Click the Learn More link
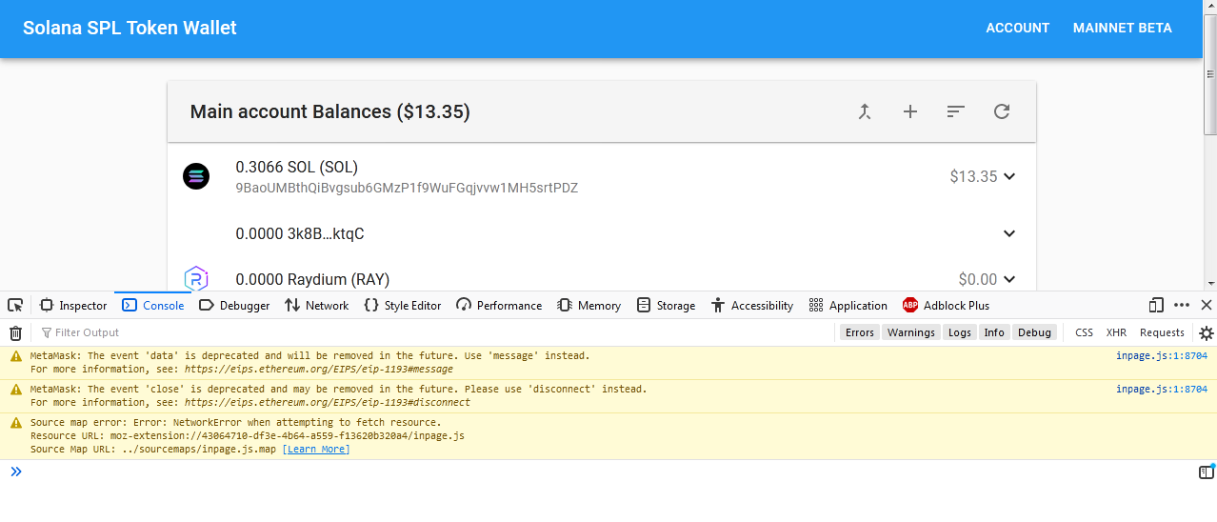The height and width of the screenshot is (522, 1217). click(316, 450)
